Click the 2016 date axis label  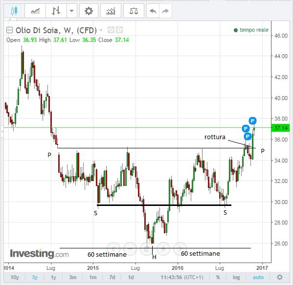pyautogui.click(x=178, y=268)
